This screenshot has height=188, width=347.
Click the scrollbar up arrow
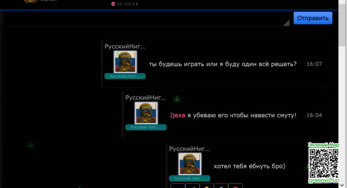point(342,3)
